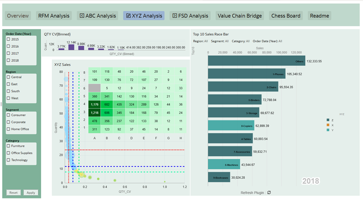Tick the 2016 order year checkbox
363x199 pixels.
(8, 46)
